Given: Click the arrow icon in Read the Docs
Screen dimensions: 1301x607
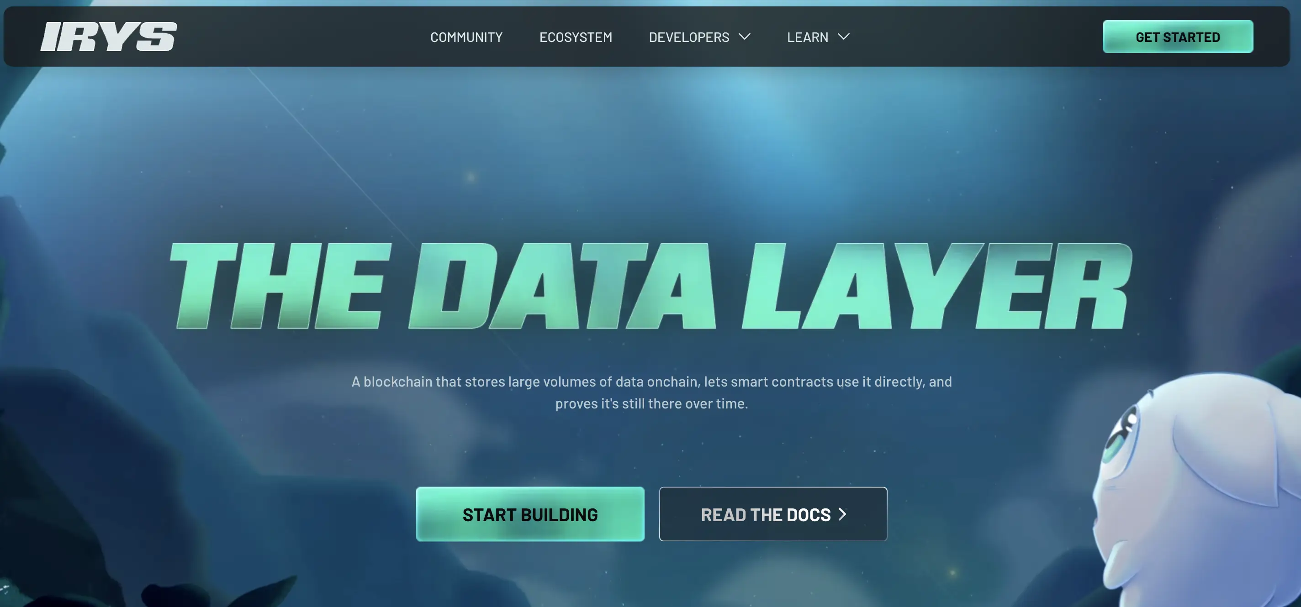Looking at the screenshot, I should 842,514.
